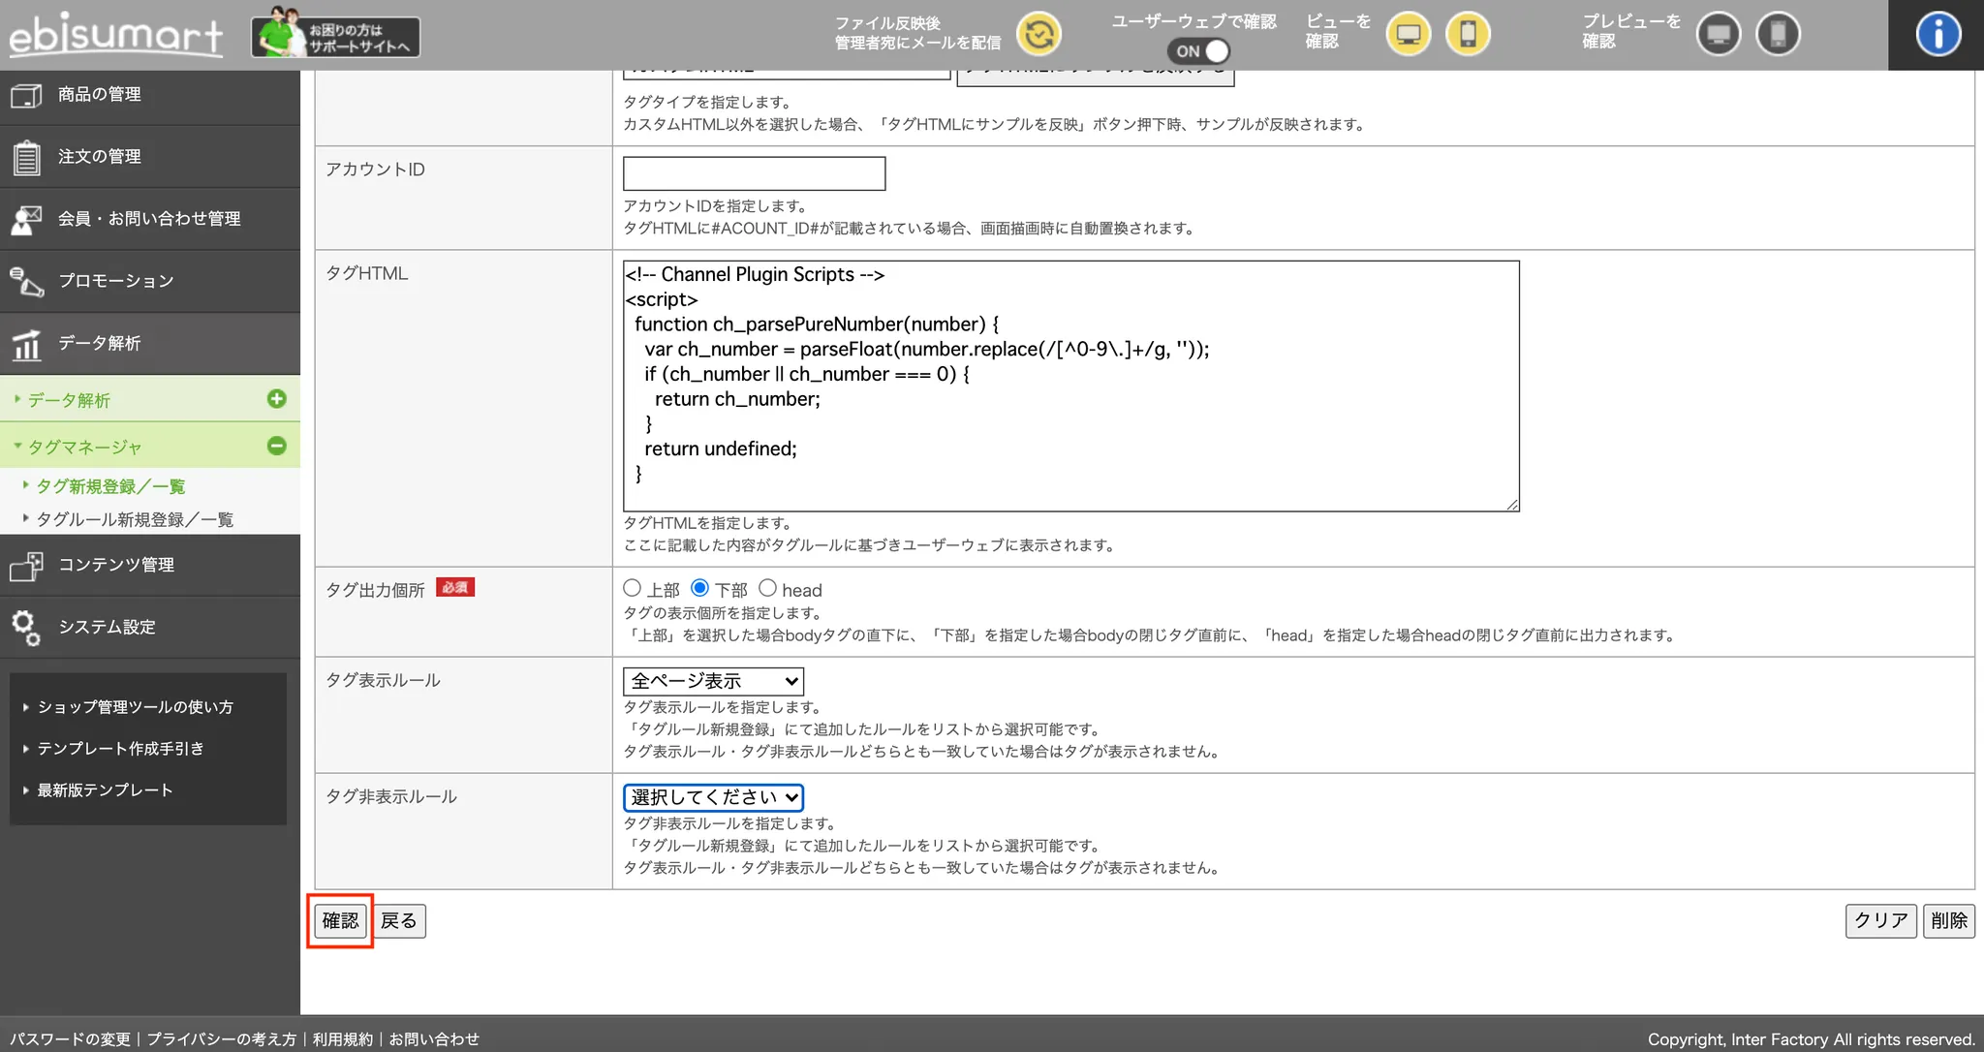1984x1052 pixels.
Task: Expand the データ解析 submenu
Action: point(277,399)
